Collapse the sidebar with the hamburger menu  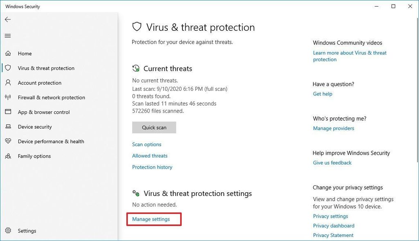click(x=7, y=36)
